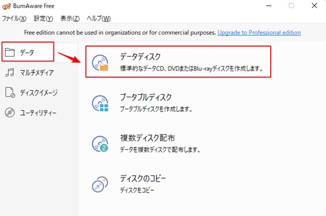Click the music note icon for マルチメディア
Screen dimensions: 326x216
(10, 72)
